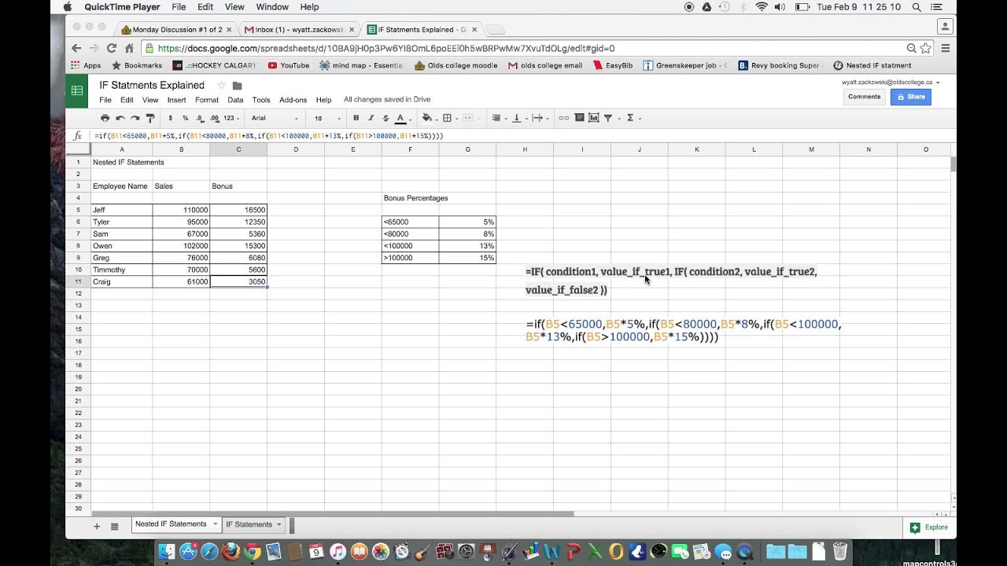Open Sheets home green icon
The image size is (1007, 566).
(x=77, y=91)
